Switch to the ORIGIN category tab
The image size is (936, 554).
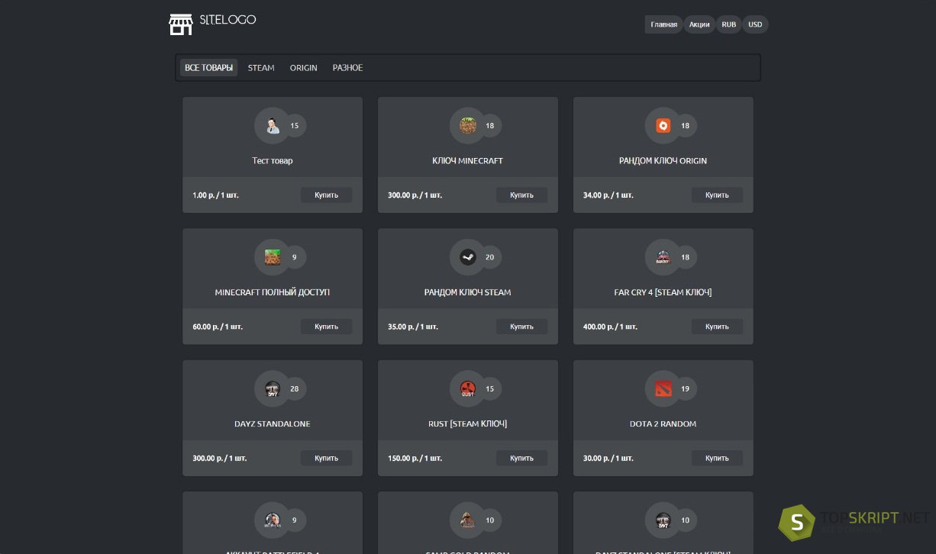click(x=303, y=68)
